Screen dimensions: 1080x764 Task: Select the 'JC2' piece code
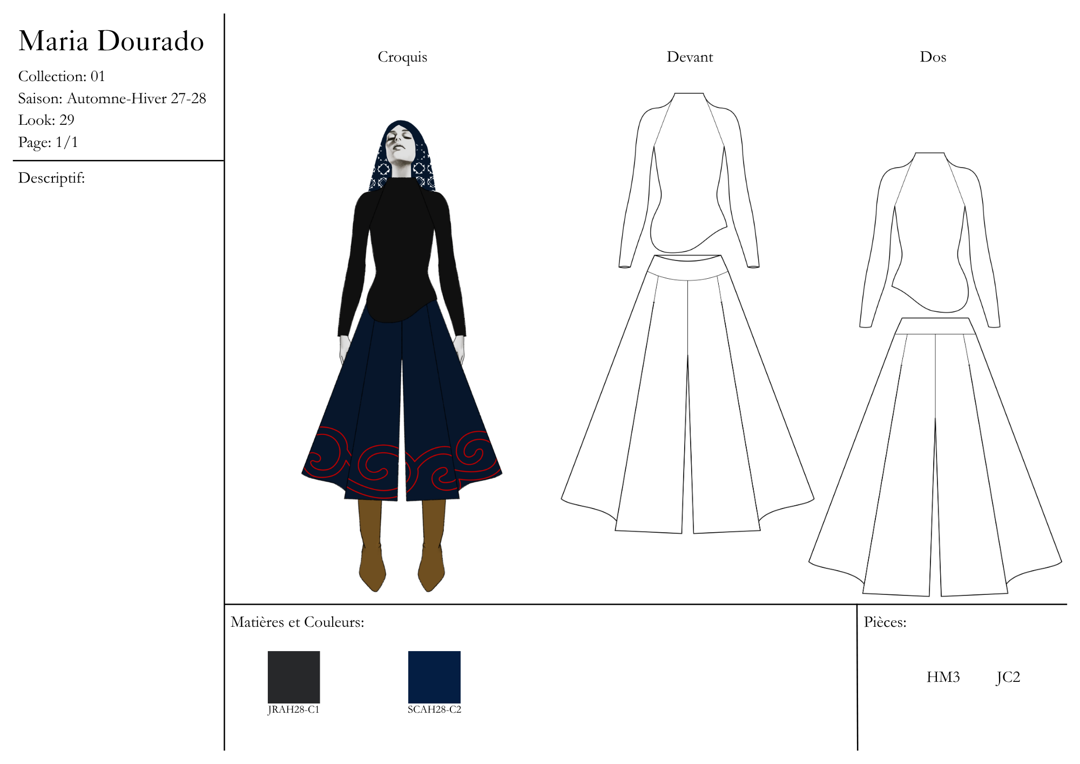[x=1008, y=678]
